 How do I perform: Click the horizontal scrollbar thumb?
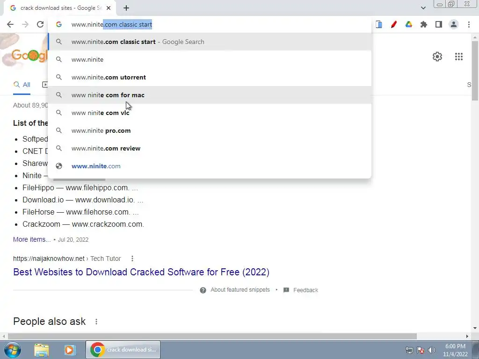(x=212, y=336)
